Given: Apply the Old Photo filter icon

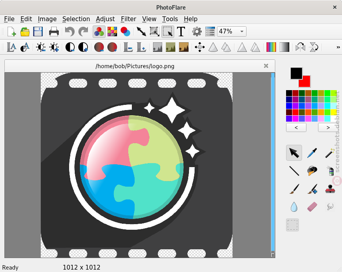Looking at the screenshot, I should 171,47.
